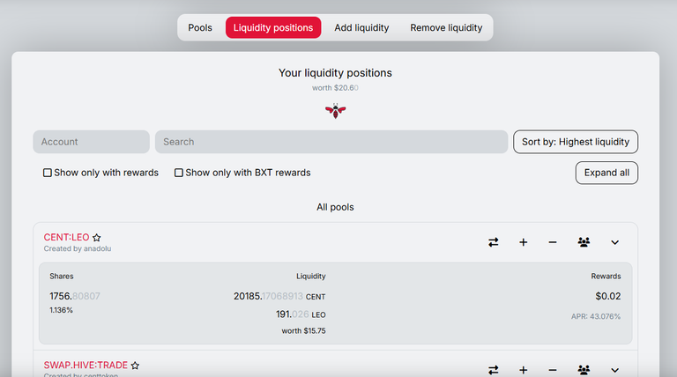This screenshot has height=377, width=677.
Task: Click plus icon on SWAP.HIVE:TRADE row
Action: coord(524,370)
